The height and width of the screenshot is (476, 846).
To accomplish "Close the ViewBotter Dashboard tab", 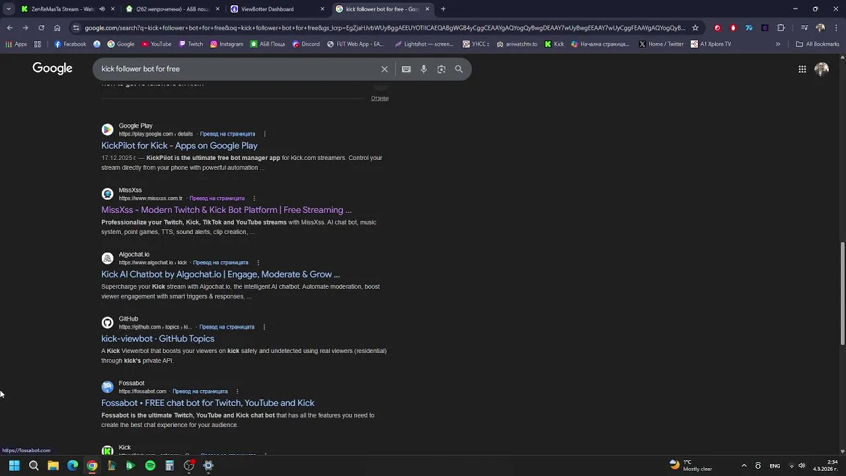I will [323, 9].
